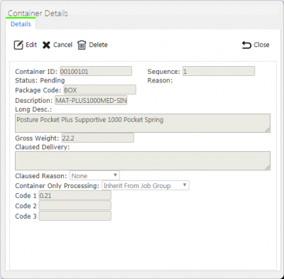Click the Cancel X icon
The height and width of the screenshot is (279, 284).
click(x=46, y=45)
